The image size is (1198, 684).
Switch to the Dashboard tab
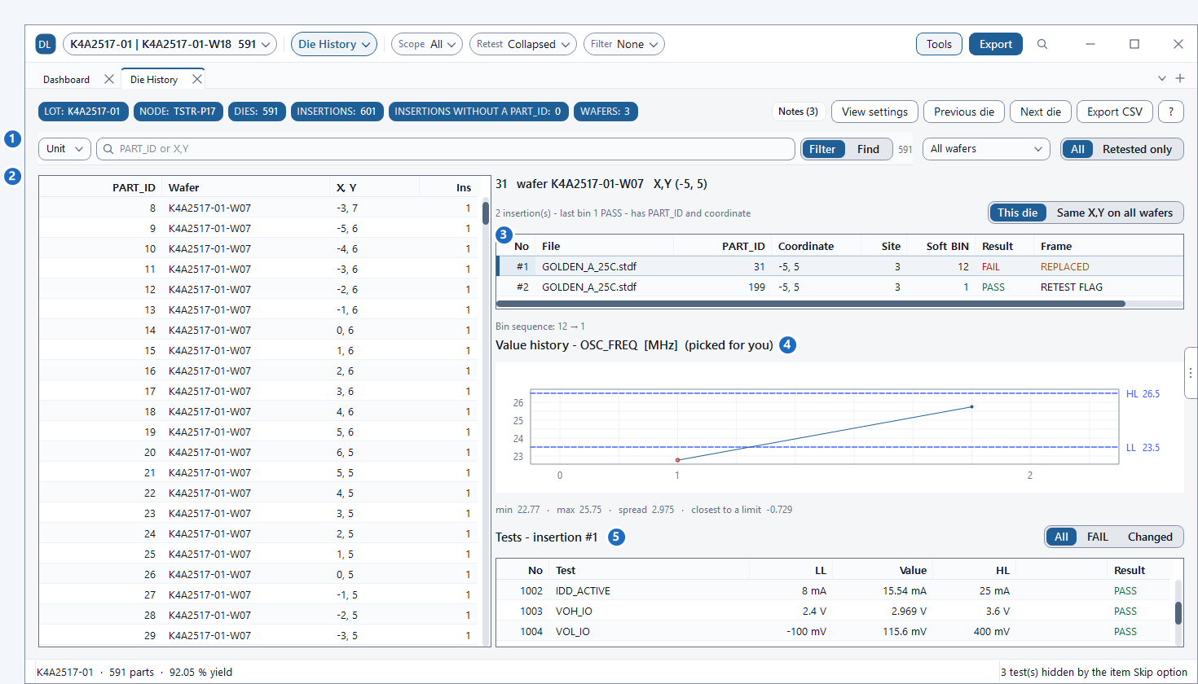pyautogui.click(x=67, y=79)
